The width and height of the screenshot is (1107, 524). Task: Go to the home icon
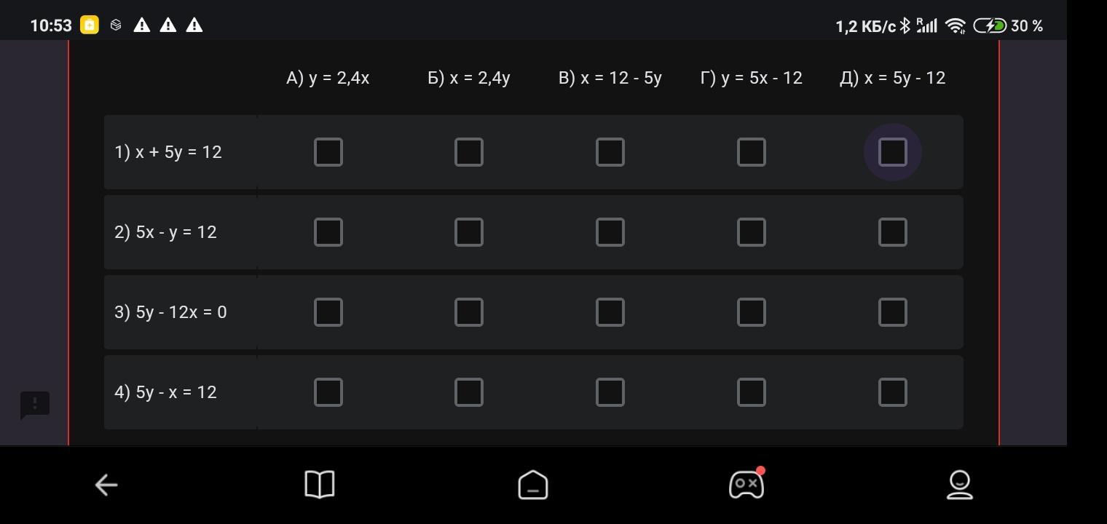click(x=532, y=485)
